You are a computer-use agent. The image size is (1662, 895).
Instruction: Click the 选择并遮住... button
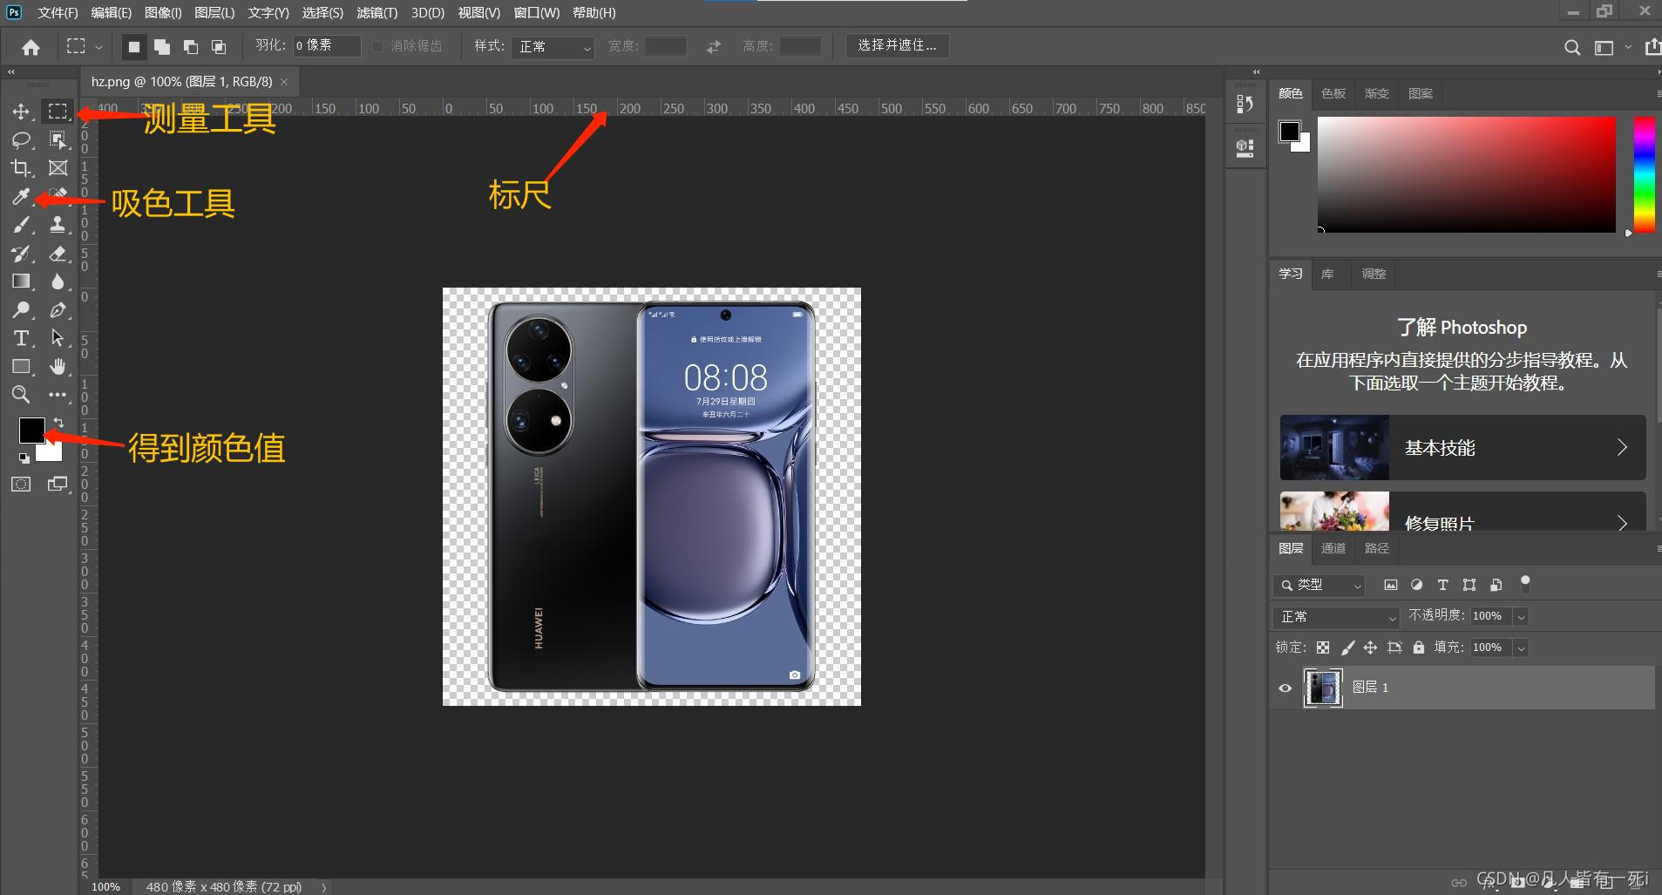point(897,46)
